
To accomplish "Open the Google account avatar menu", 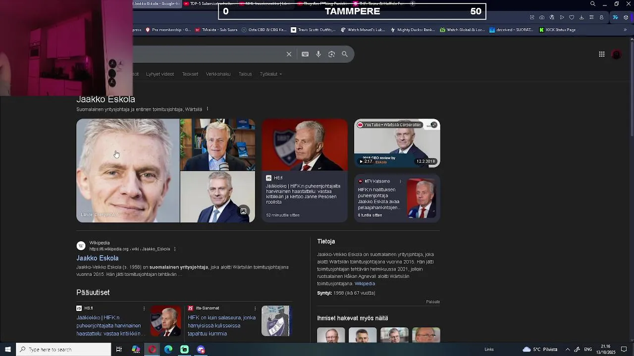I will 617,54.
